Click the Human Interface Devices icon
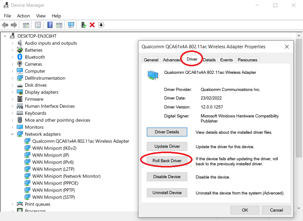 [x=20, y=106]
